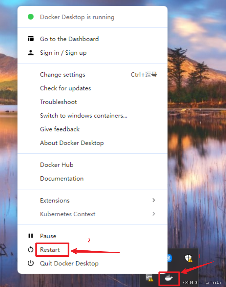
Task: Click the VMware tray icon
Action: coord(149,278)
